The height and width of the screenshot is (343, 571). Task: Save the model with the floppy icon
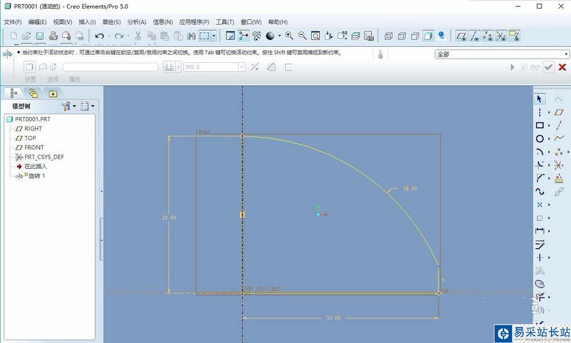pos(40,36)
